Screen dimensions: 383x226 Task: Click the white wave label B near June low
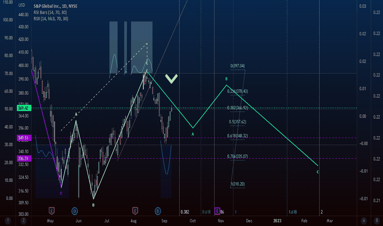(93, 205)
